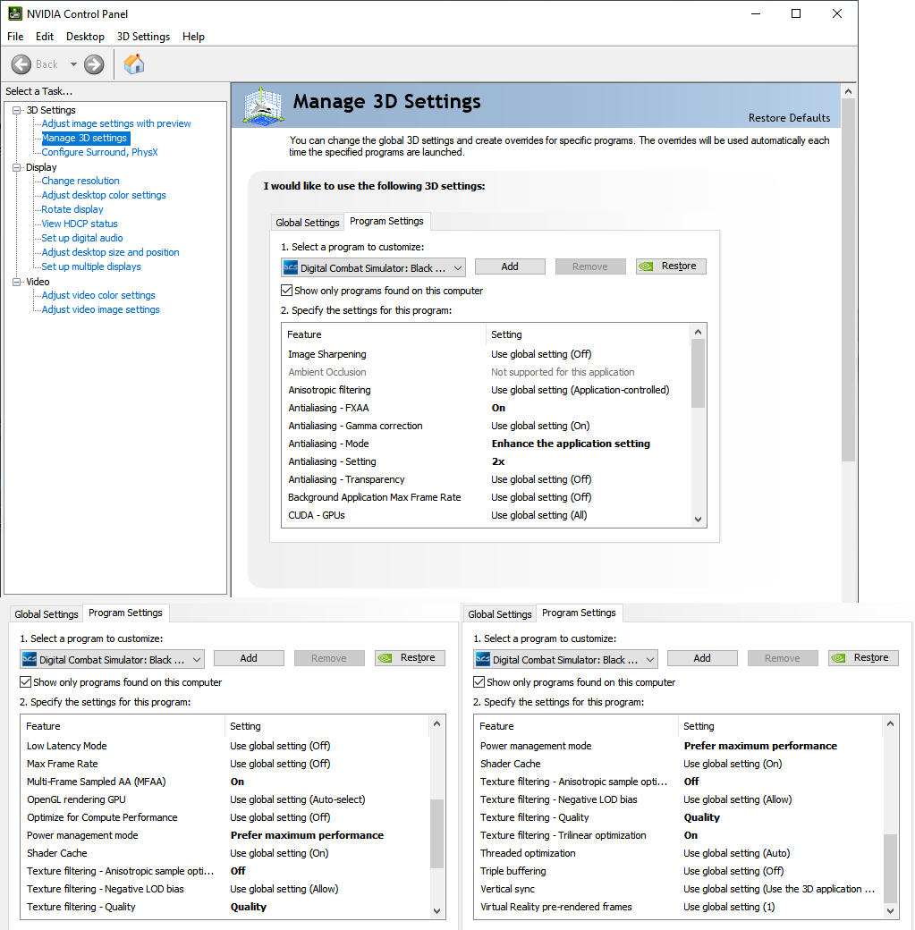This screenshot has height=930, width=915.
Task: Select Multi-Frame Sampled AA (MFAA) row
Action: pos(225,782)
